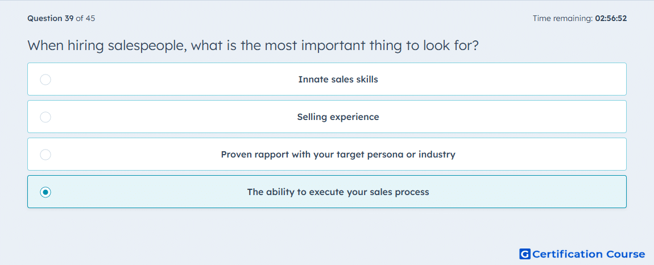The image size is (654, 265).
Task: Click the G logo icon
Action: coord(525,254)
